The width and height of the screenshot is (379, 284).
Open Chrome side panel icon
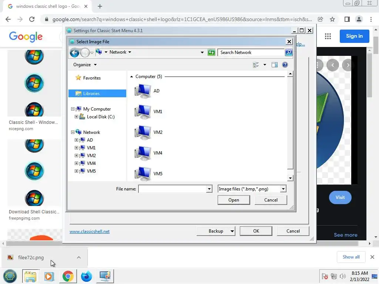pos(347,19)
